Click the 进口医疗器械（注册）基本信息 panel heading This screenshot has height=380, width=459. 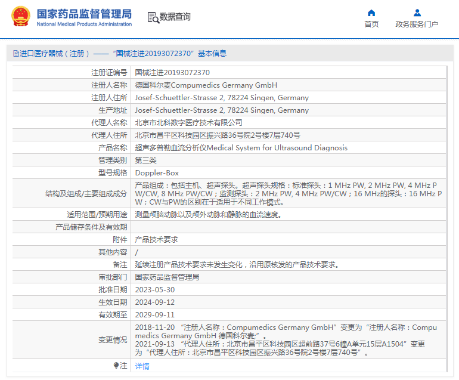120,54
